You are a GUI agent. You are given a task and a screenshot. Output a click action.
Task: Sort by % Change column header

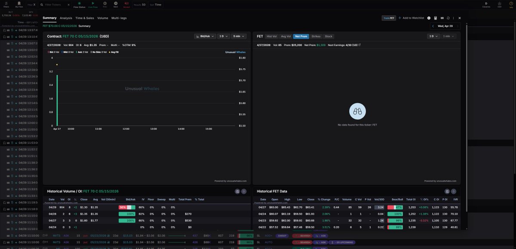click(325, 199)
